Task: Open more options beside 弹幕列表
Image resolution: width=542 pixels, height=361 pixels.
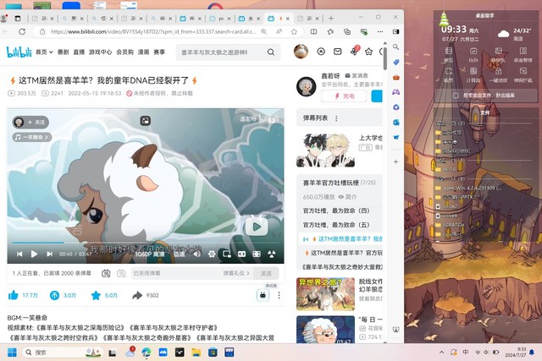Action: pos(337,119)
